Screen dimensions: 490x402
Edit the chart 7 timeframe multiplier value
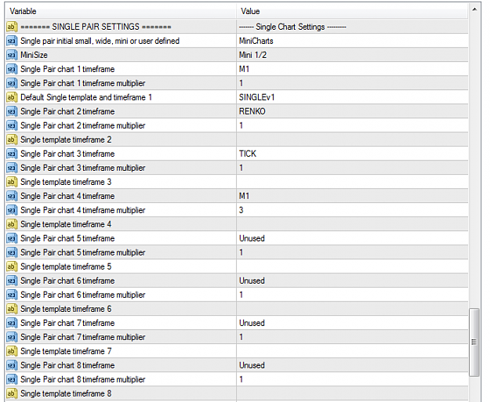click(x=352, y=337)
